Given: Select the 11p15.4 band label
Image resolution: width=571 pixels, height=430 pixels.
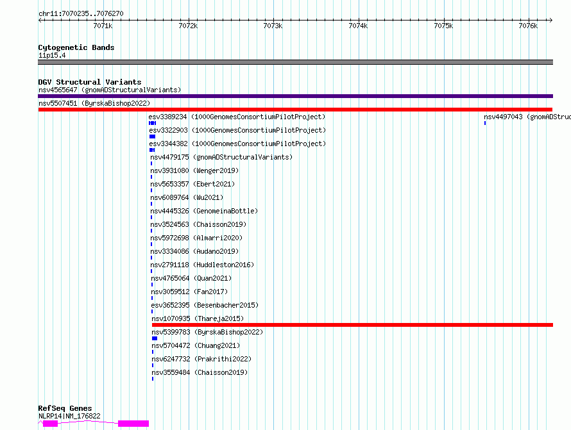Looking at the screenshot, I should coord(52,55).
